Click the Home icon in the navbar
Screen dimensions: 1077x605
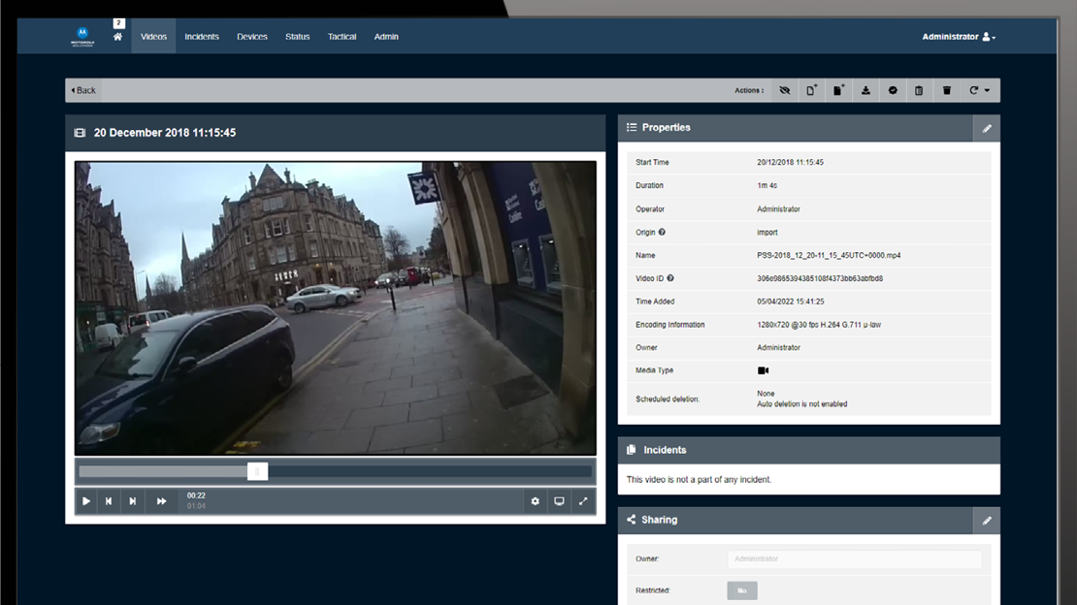point(117,37)
